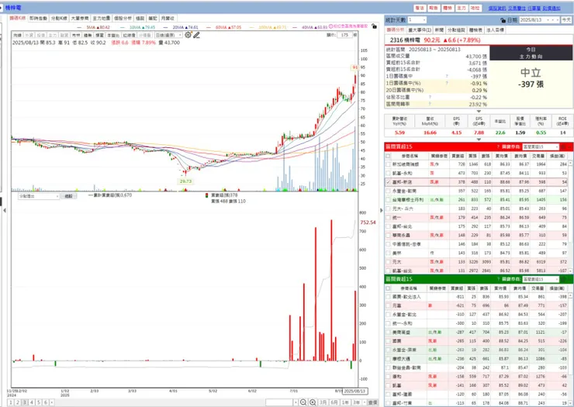
Task: Open help icon next to 佔股本比重
Action: [430, 97]
